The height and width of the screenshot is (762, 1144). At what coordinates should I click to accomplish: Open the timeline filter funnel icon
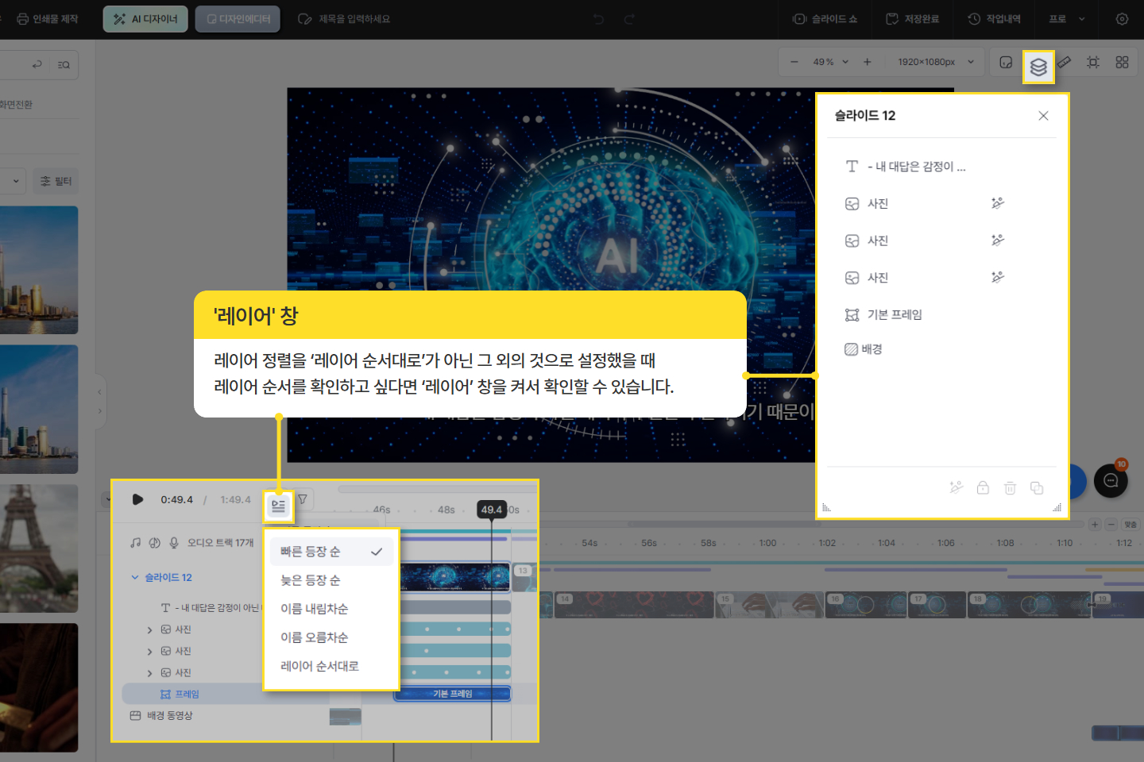click(x=303, y=499)
